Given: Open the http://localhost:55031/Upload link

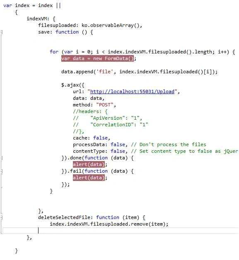Looking at the screenshot, I should [x=132, y=91].
